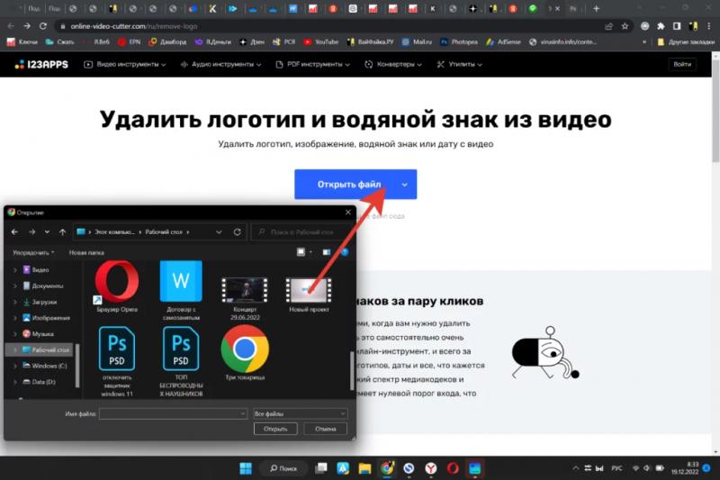Close the Открытие file dialog
The width and height of the screenshot is (720, 480).
point(347,213)
